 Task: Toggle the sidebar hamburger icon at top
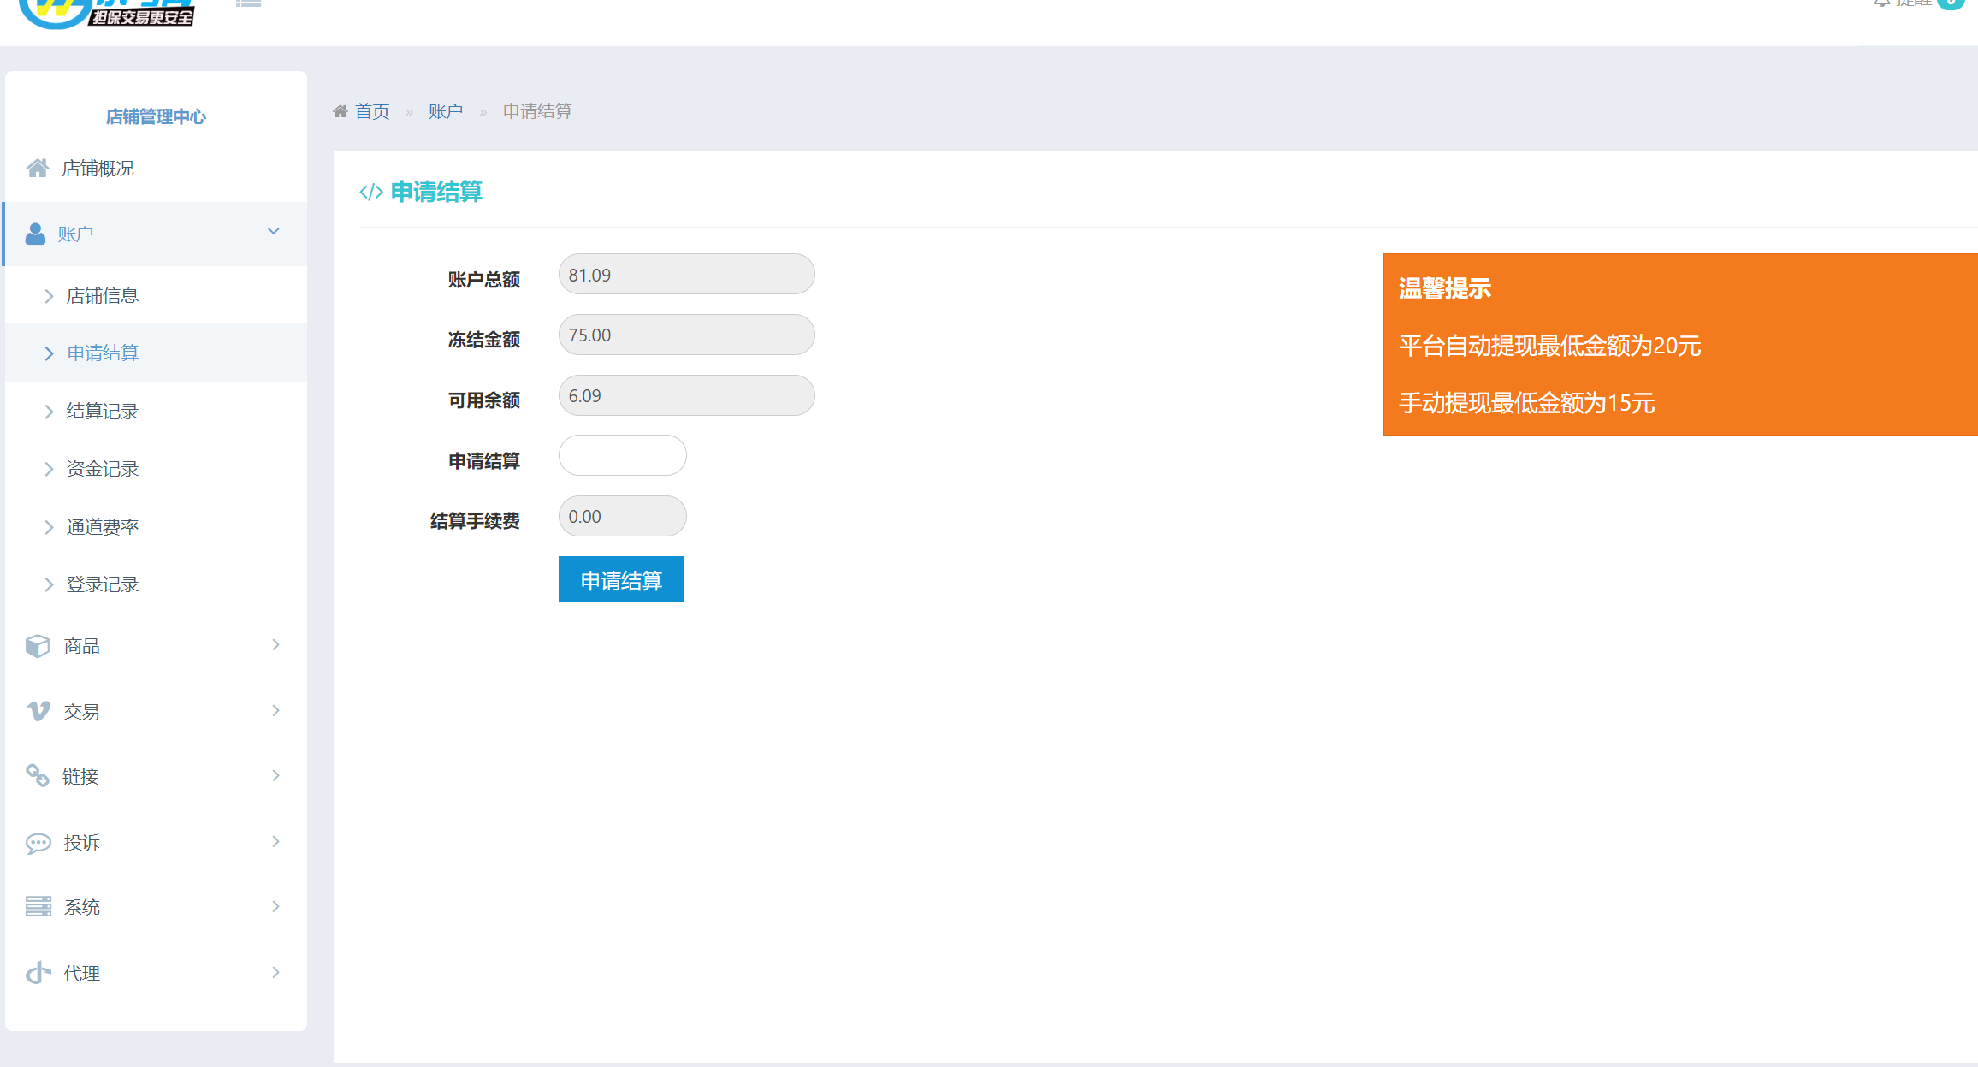248,3
